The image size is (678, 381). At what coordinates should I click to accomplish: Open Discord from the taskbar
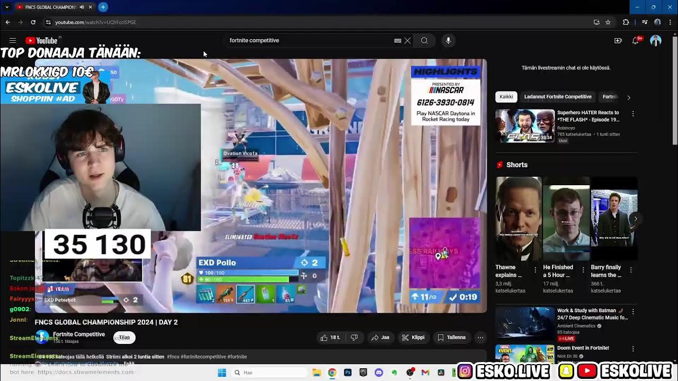379,373
